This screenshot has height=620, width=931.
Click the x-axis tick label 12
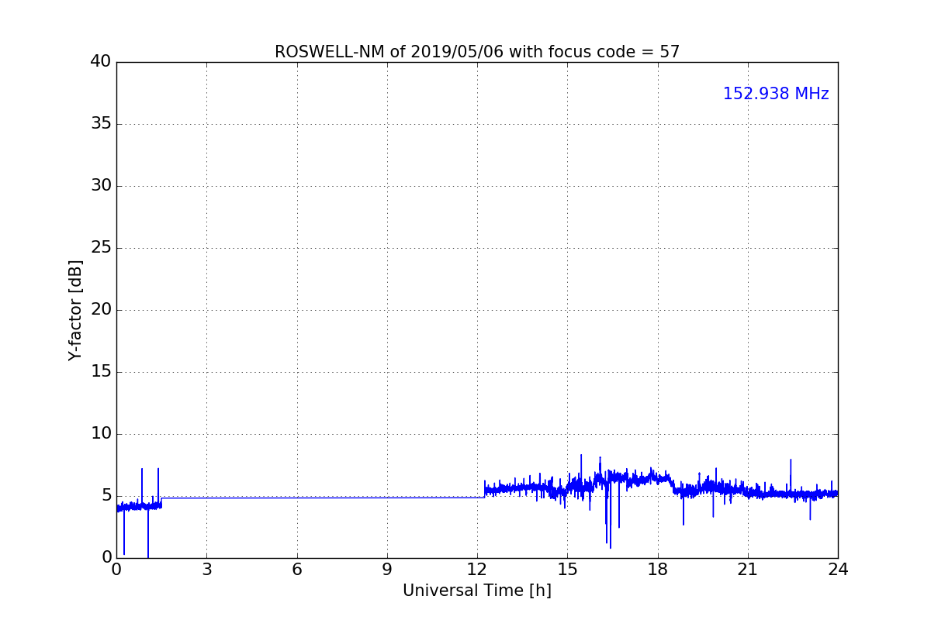[477, 570]
